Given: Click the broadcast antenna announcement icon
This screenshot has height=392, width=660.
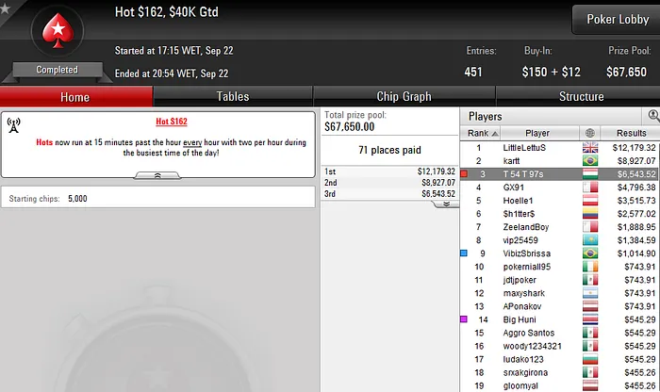Looking at the screenshot, I should pos(14,125).
